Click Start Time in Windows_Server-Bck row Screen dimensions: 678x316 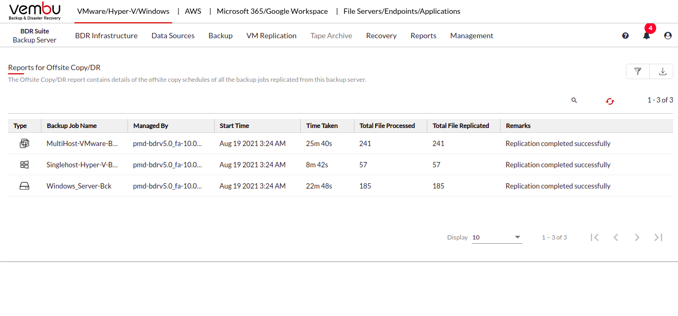click(252, 186)
